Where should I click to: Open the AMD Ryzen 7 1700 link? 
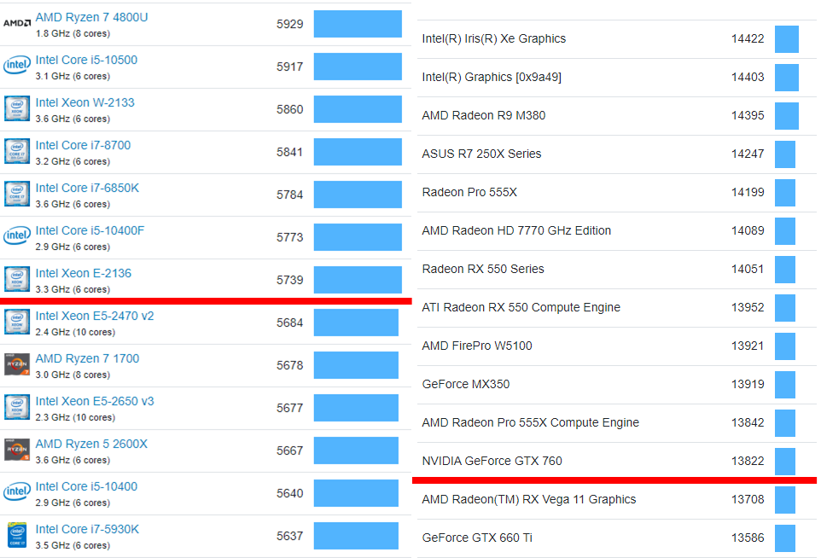tap(87, 358)
